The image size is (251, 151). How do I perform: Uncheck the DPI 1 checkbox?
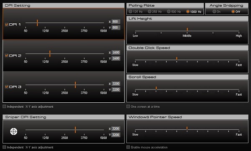(x=7, y=25)
